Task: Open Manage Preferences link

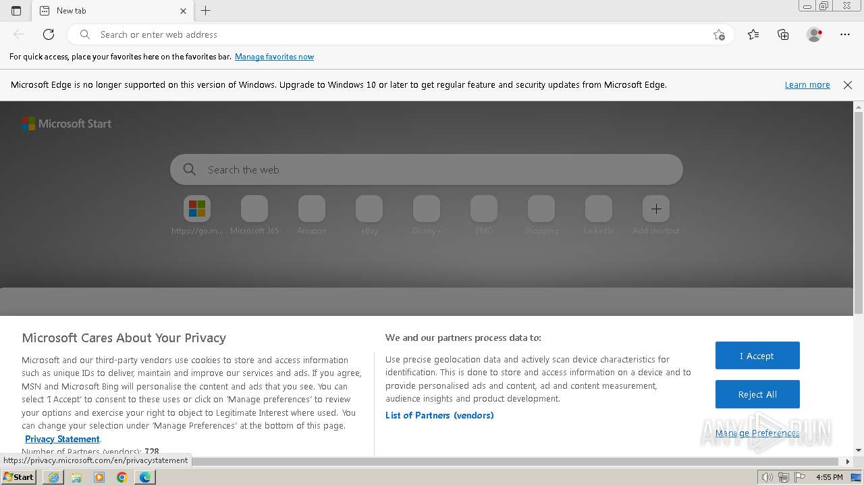Action: pos(757,433)
